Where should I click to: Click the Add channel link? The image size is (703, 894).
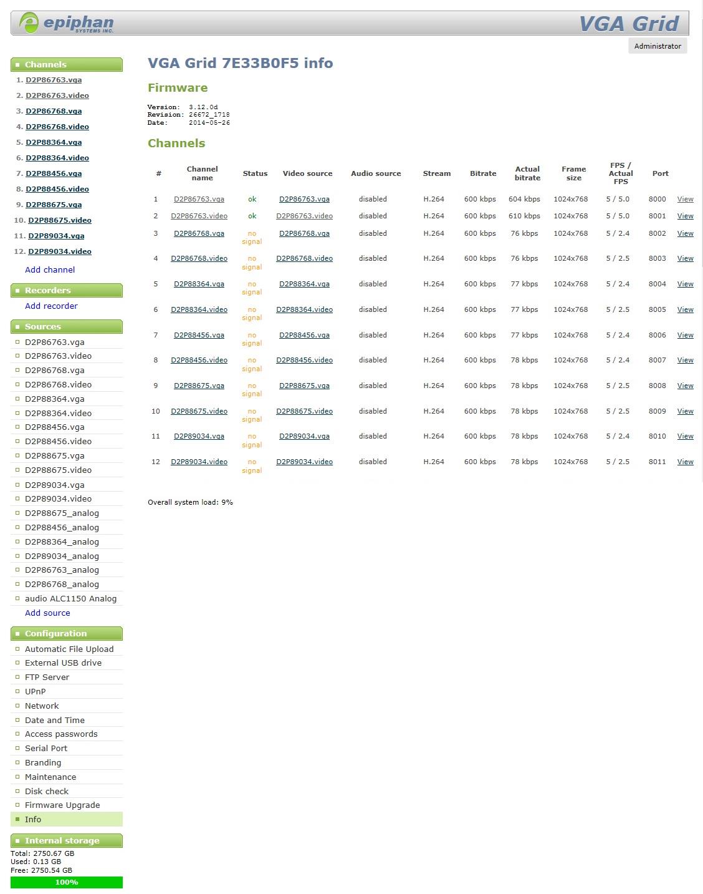(50, 270)
